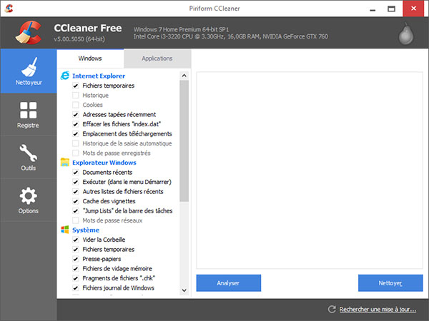Image resolution: width=429 pixels, height=321 pixels.
Task: Open the Registre section
Action: click(x=28, y=115)
